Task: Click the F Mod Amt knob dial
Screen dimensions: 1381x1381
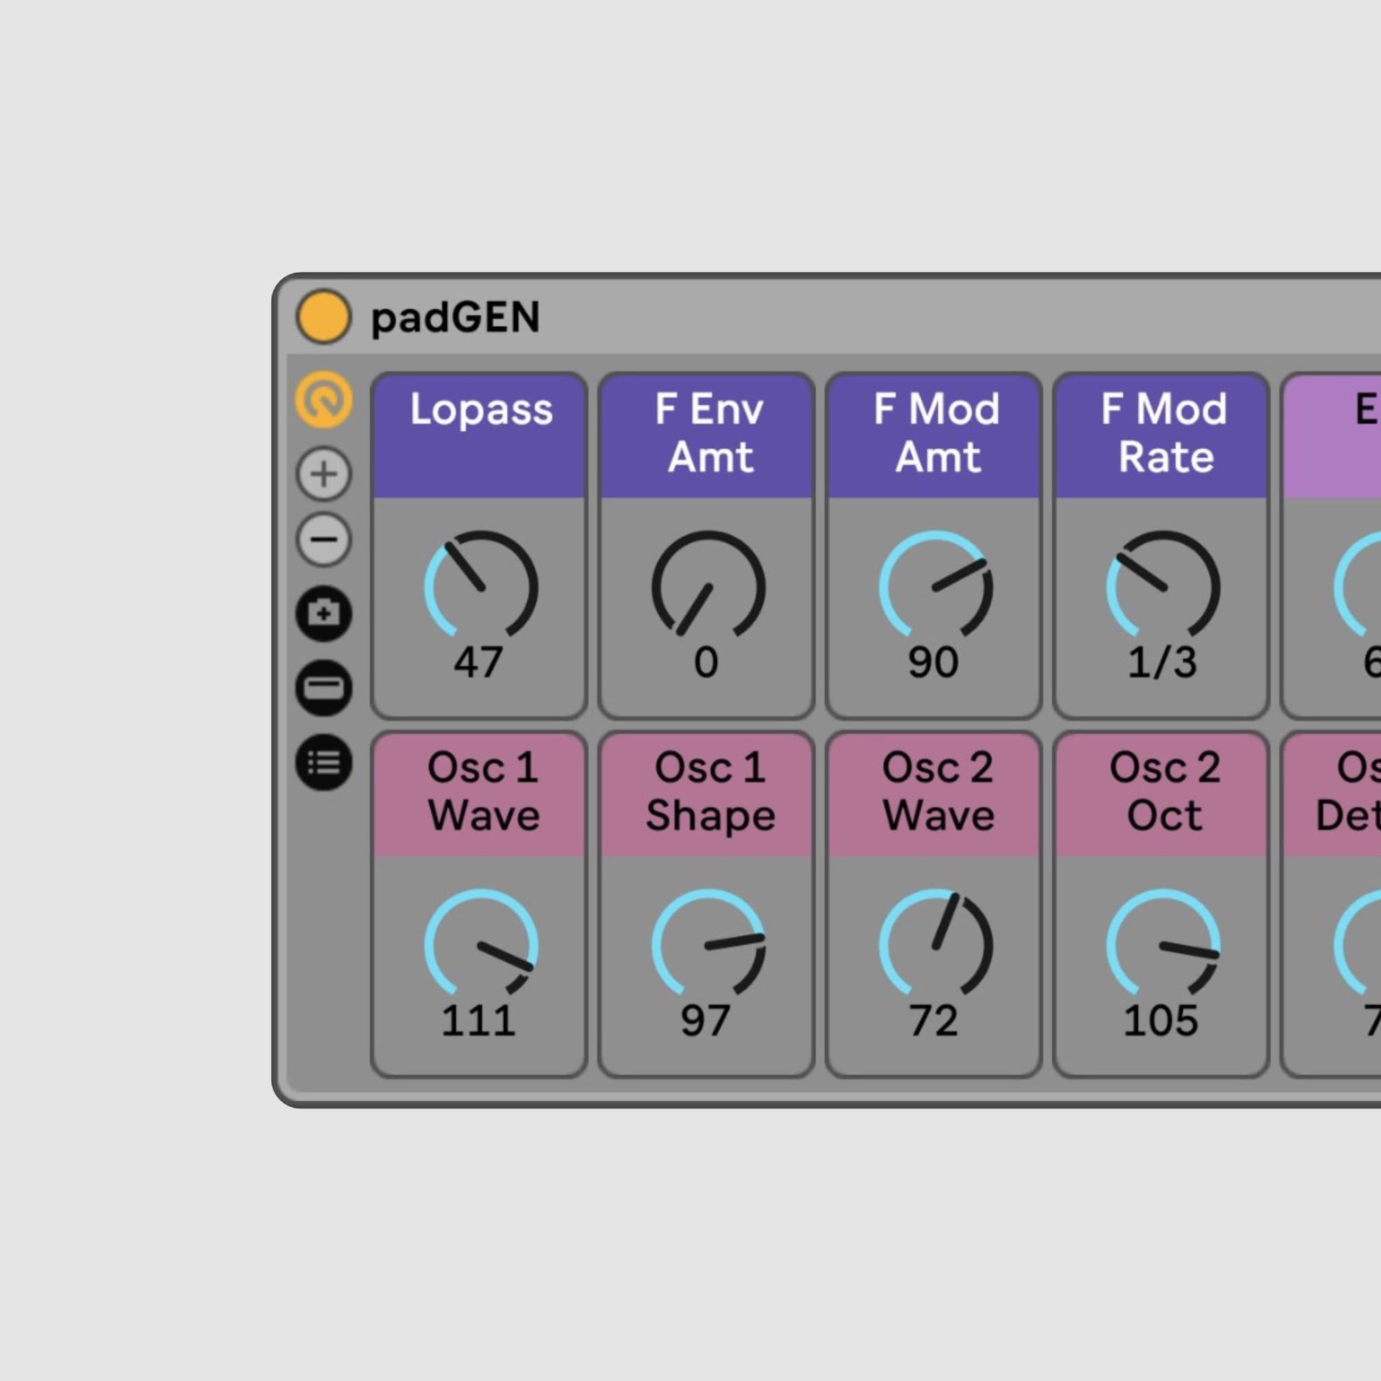Action: (935, 586)
